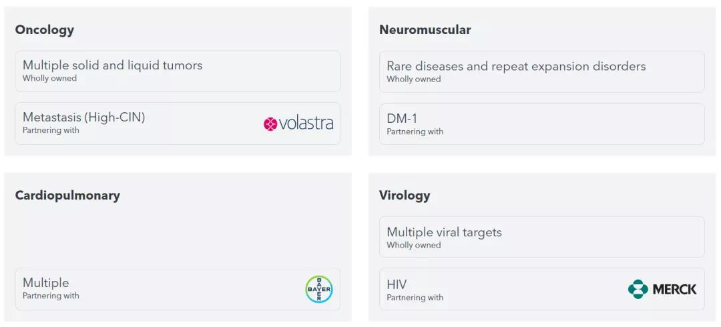Click the Merck logo
721x327 pixels.
[662, 289]
